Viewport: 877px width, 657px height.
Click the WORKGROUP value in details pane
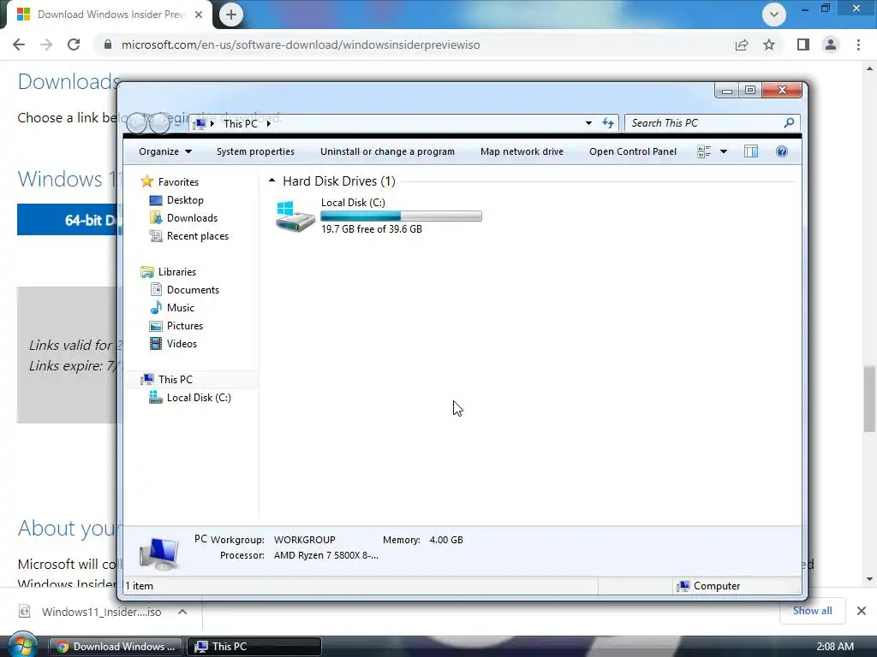304,540
